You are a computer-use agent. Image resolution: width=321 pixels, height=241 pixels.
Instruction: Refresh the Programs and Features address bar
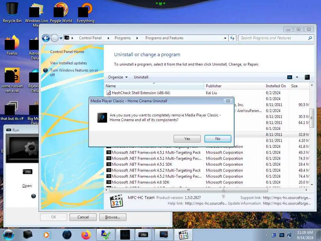232,38
